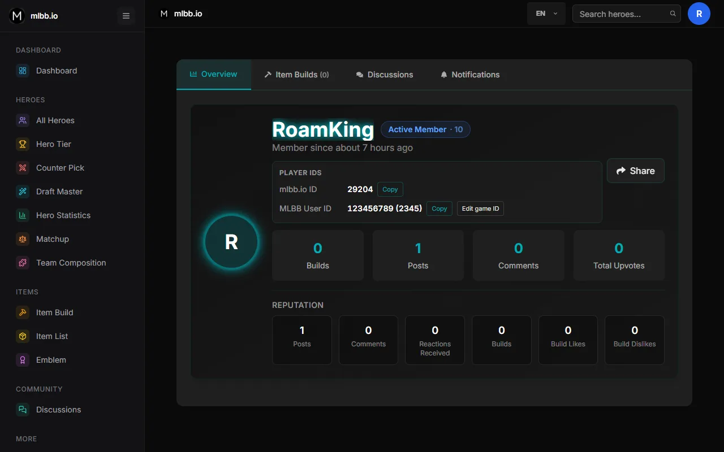Click the Item Build hammer icon
Screen dimensions: 724x452
coord(23,312)
